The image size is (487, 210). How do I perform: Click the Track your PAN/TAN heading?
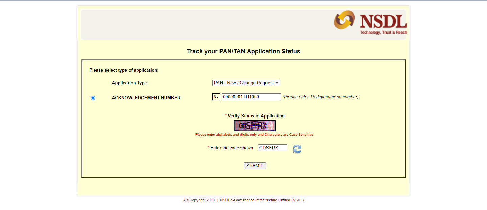[243, 51]
